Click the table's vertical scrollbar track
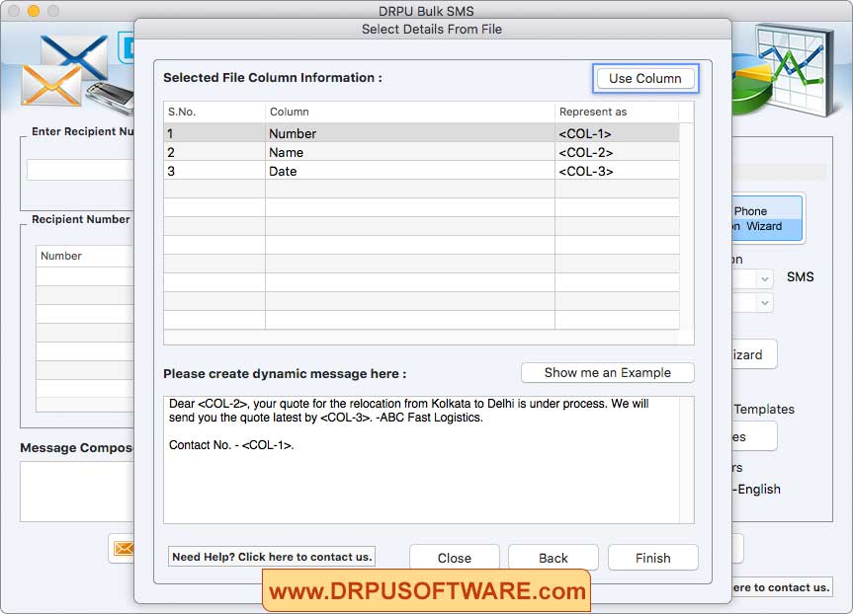 pos(687,225)
